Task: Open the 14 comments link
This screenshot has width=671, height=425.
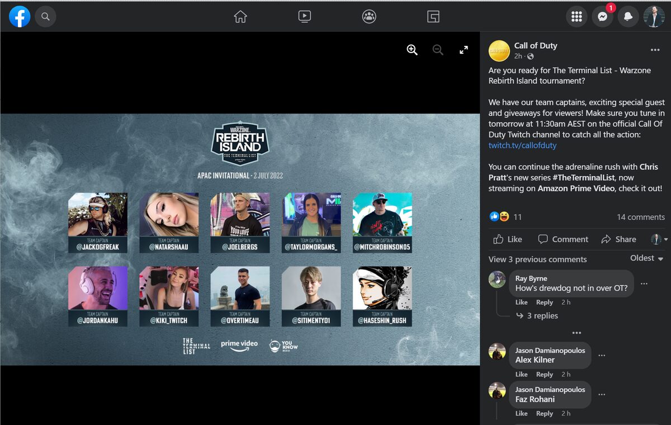Action: click(641, 217)
